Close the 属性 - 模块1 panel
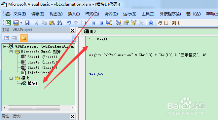Image resolution: width=218 pixels, height=120 pixels. (72, 116)
